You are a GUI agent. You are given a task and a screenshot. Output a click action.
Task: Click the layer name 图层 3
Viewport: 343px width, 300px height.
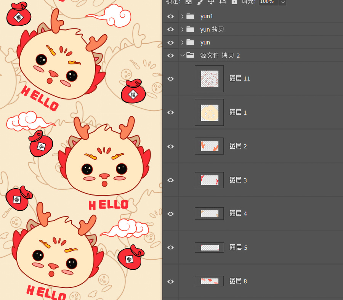click(x=238, y=180)
